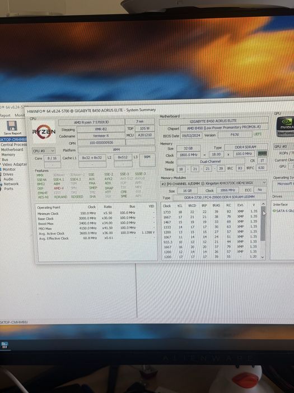Click the Chipset value AMD B450
The width and height of the screenshot is (294, 393).
(x=224, y=127)
